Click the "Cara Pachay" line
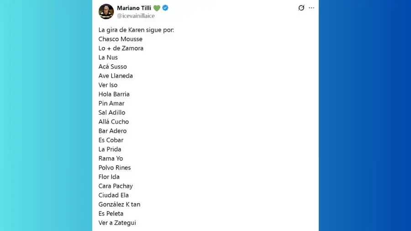 click(116, 186)
